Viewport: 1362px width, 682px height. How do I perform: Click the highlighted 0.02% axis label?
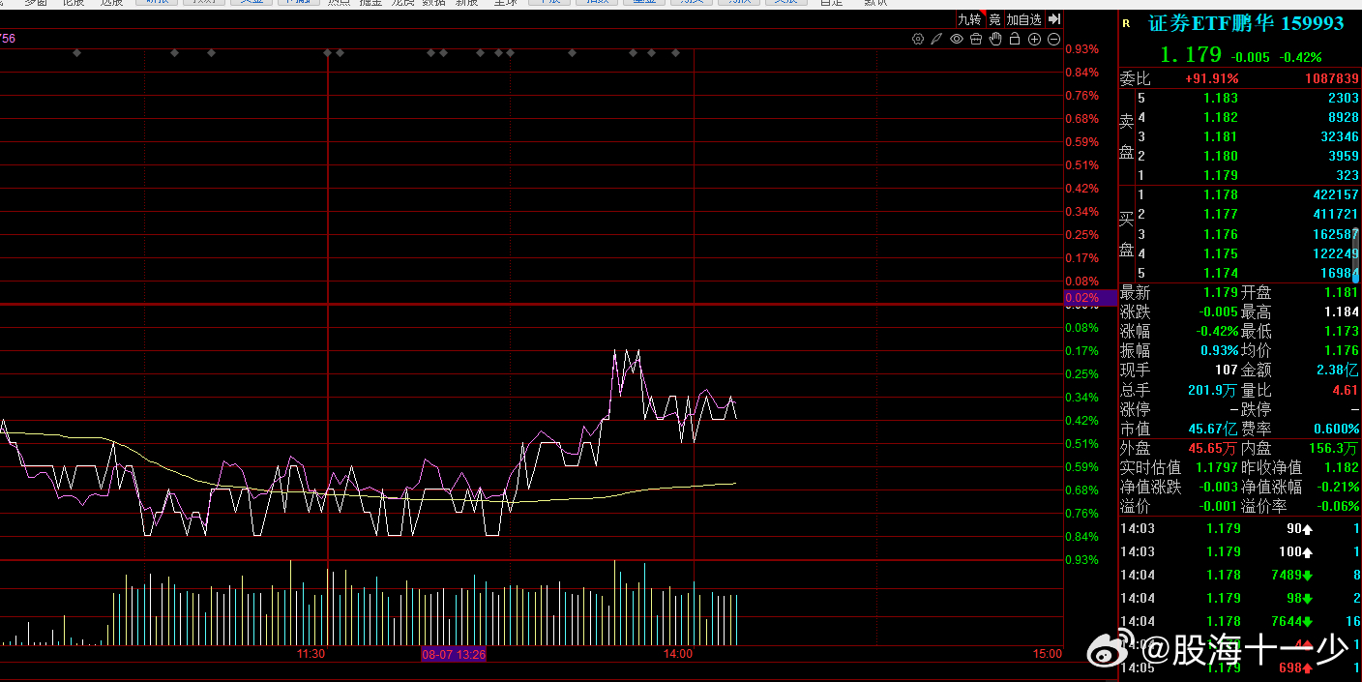1089,298
